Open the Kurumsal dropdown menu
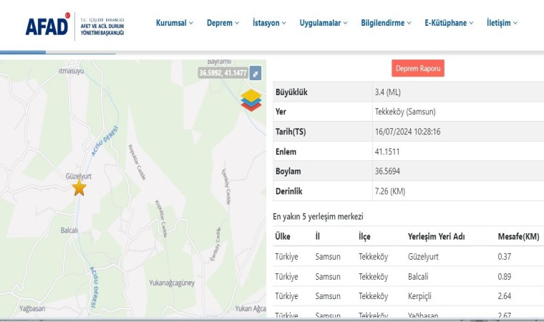The width and height of the screenshot is (544, 322). tap(175, 23)
